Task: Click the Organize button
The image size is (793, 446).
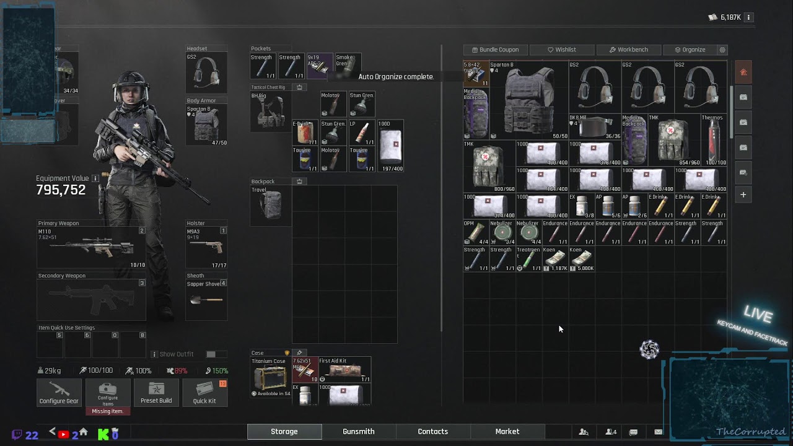Action: point(689,50)
